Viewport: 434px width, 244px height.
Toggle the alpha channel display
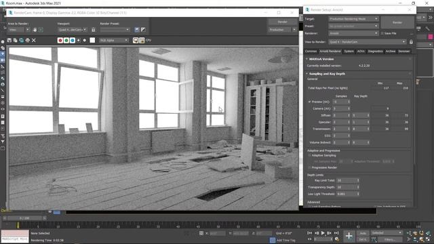click(x=79, y=41)
